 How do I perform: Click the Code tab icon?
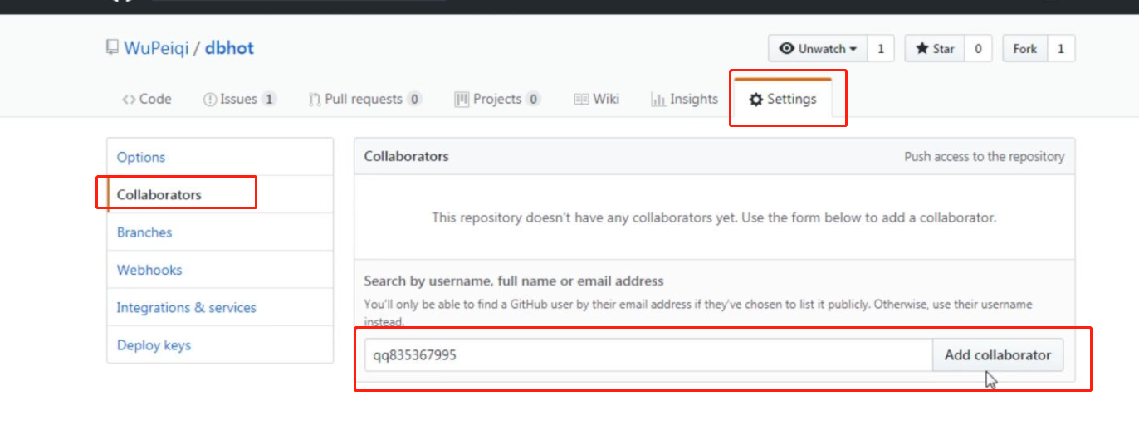129,100
